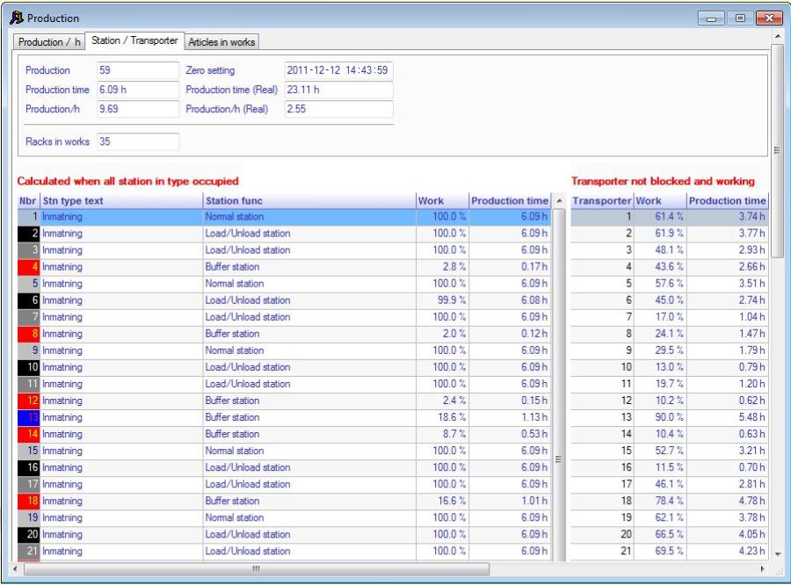Open the Articles in works tab

220,42
